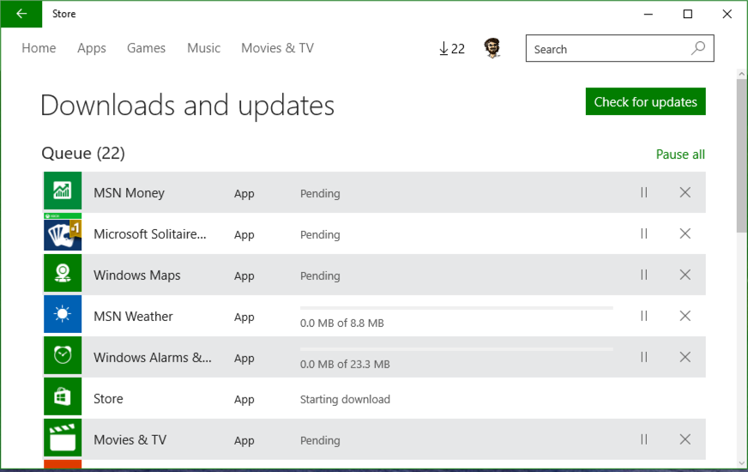Pause the Movies & TV download
748x472 pixels.
click(x=644, y=439)
